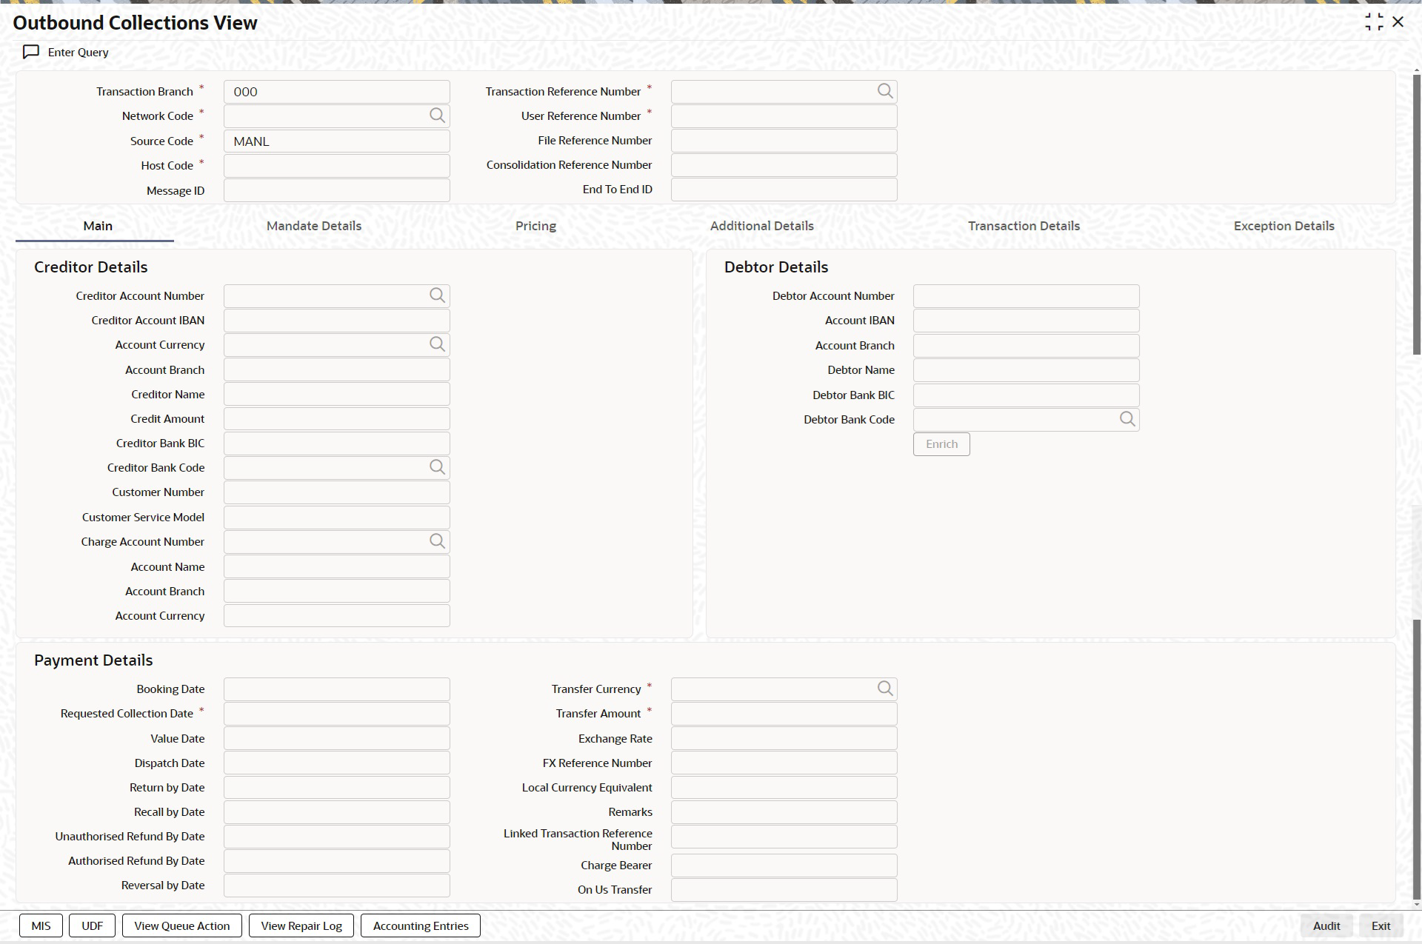Switch to Mandate Details tab
This screenshot has height=944, width=1422.
pyautogui.click(x=314, y=226)
